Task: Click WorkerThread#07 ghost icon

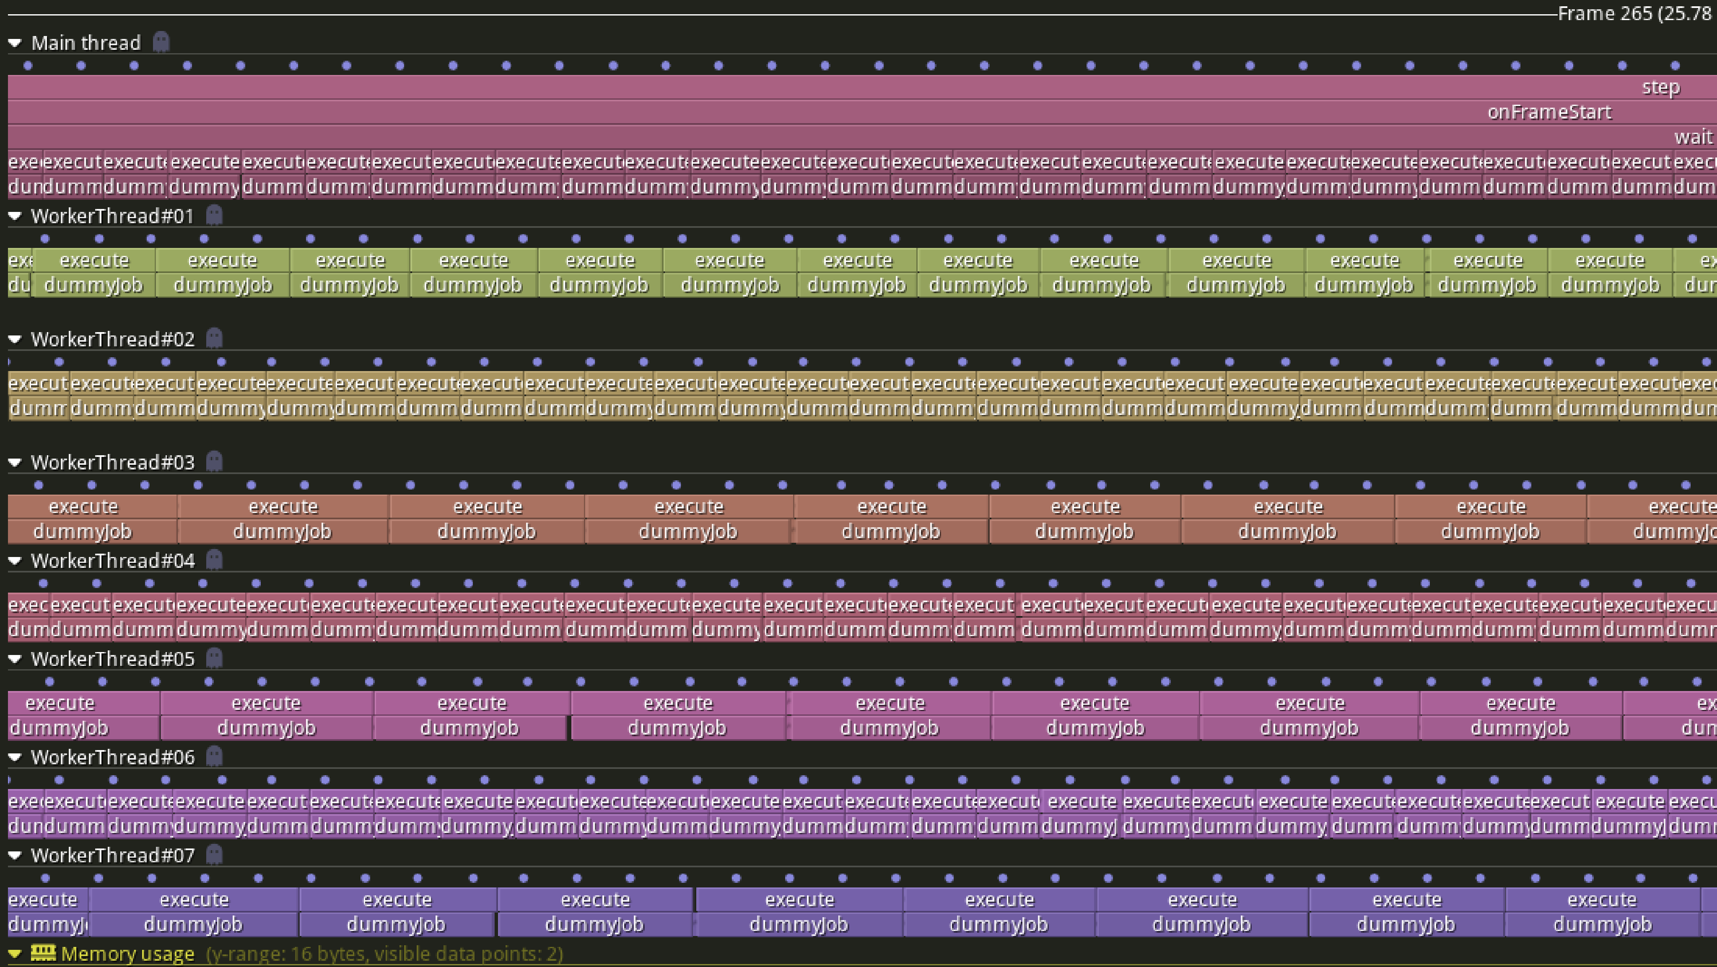Action: (x=214, y=854)
